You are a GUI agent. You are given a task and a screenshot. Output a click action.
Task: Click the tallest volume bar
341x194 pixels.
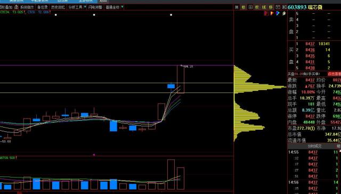(171, 174)
